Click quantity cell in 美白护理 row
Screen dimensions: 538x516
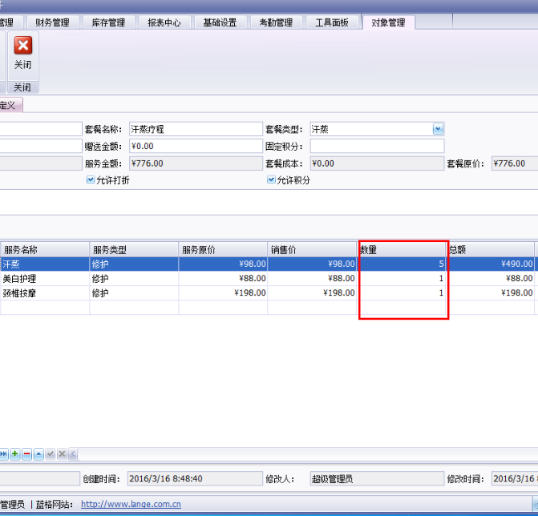pyautogui.click(x=401, y=278)
